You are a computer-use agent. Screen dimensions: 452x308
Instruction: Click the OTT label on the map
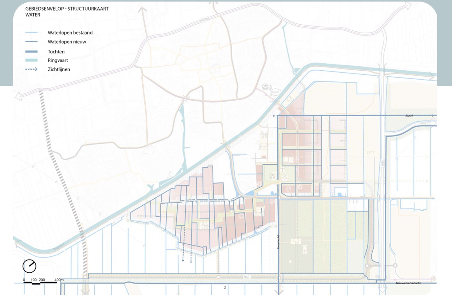370,153
